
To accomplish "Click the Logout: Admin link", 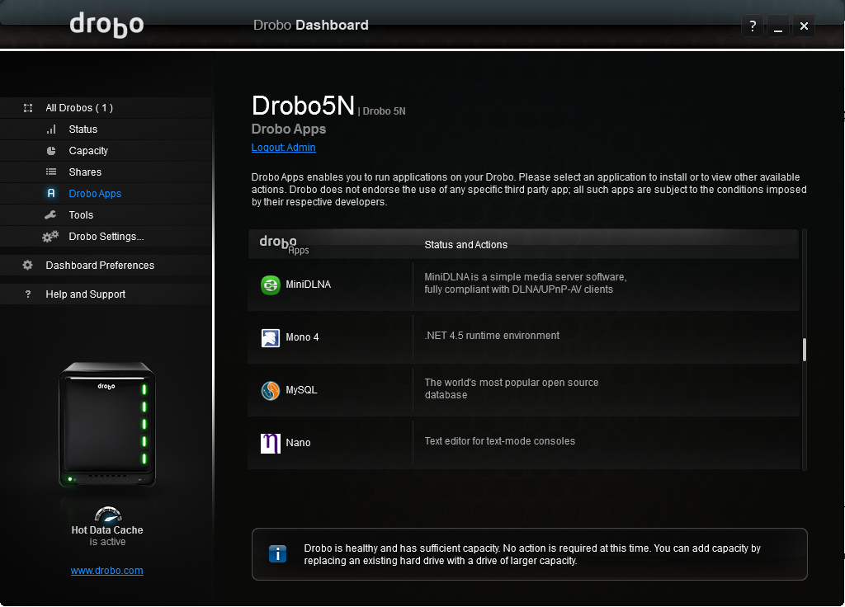I will coord(283,148).
